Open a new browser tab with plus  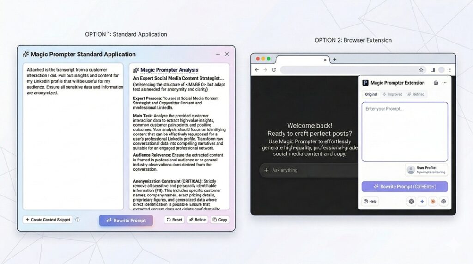coord(334,60)
